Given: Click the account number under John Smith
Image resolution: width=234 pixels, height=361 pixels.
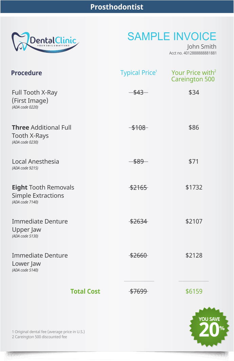Looking at the screenshot, I should click(193, 53).
